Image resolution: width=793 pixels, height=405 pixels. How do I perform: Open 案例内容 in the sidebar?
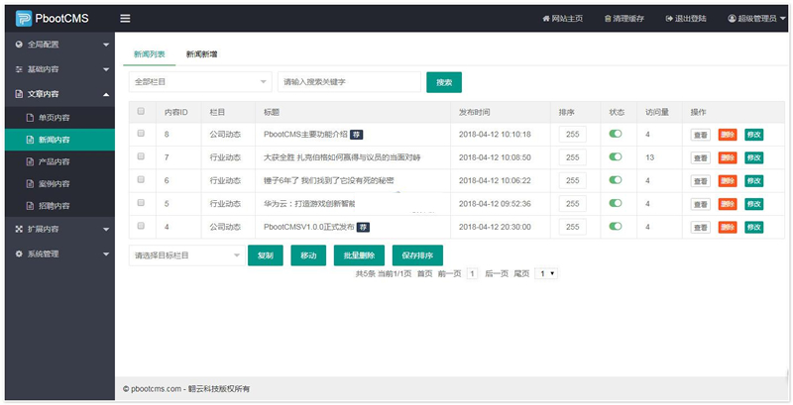[x=54, y=183]
